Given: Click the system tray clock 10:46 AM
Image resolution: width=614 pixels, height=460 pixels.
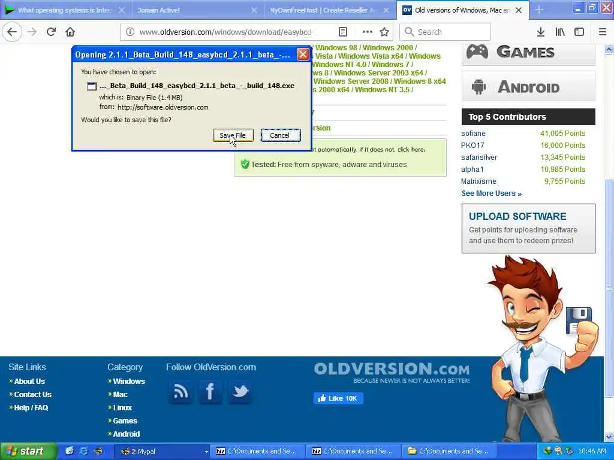Looking at the screenshot, I should coord(592,452).
